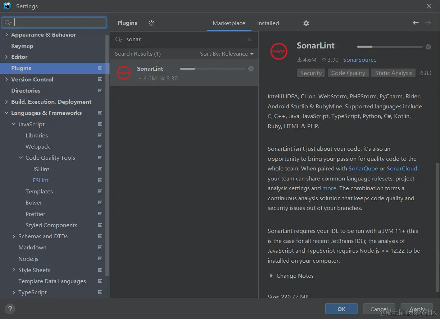Click the back navigation arrow
This screenshot has width=440, height=319.
point(416,23)
